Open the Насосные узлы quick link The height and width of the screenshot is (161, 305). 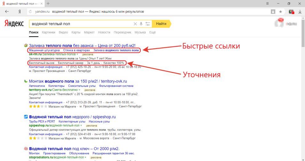tap(99, 122)
